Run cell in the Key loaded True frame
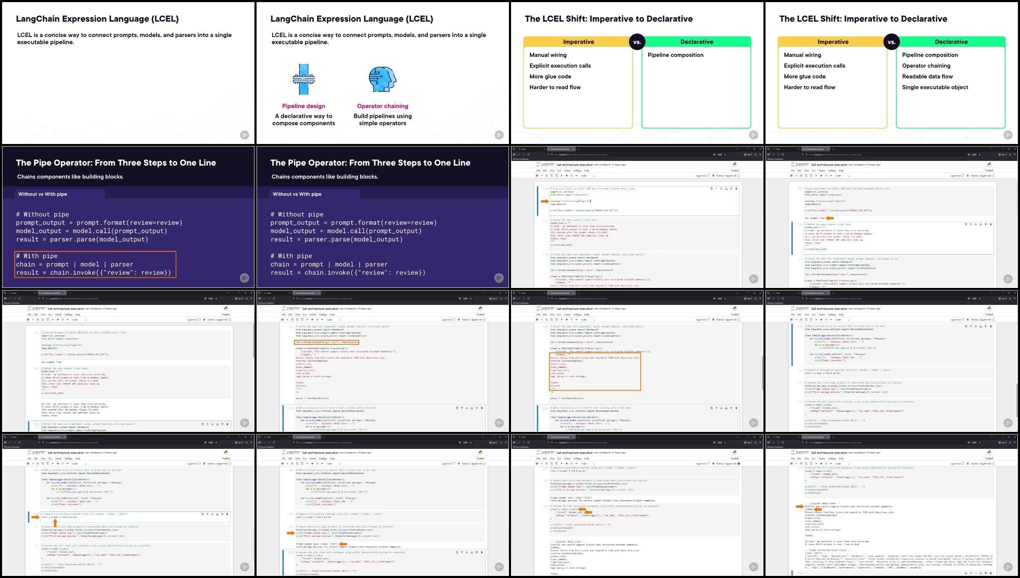The image size is (1020, 578). tap(816, 176)
